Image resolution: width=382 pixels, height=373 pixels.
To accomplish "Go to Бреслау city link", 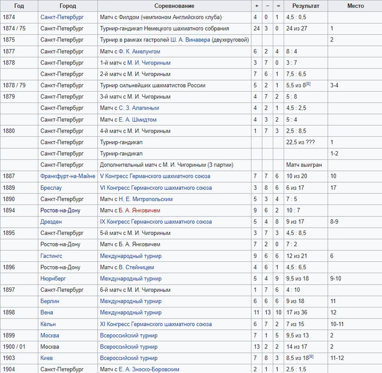I will [x=51, y=188].
